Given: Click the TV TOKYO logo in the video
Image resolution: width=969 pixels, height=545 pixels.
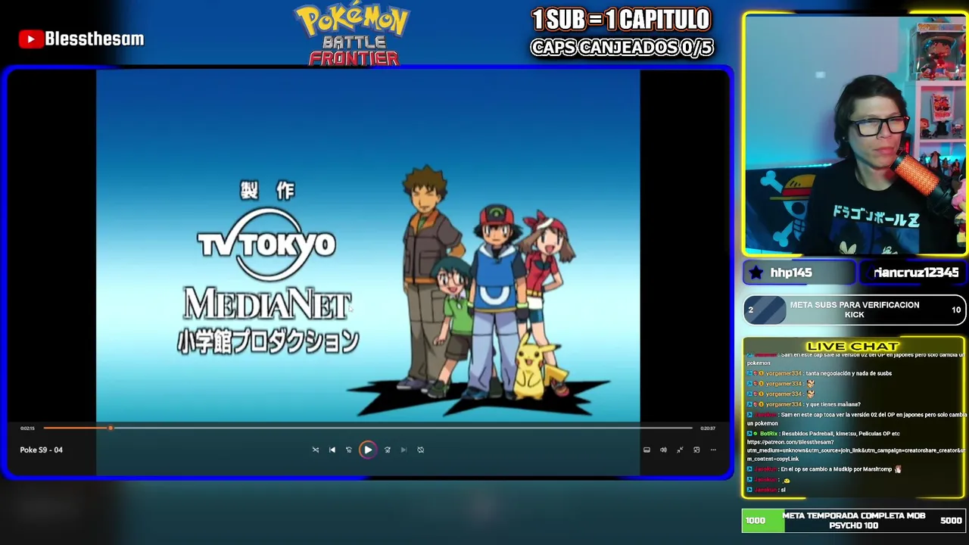Looking at the screenshot, I should [266, 244].
